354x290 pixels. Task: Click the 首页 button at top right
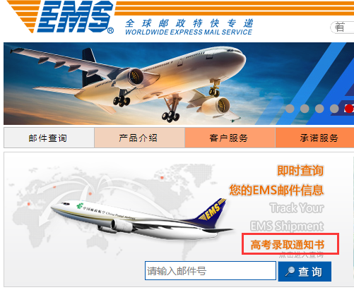[342, 28]
